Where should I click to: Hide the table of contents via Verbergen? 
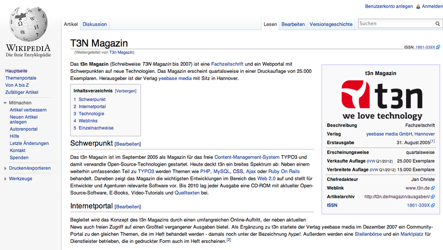[126, 91]
